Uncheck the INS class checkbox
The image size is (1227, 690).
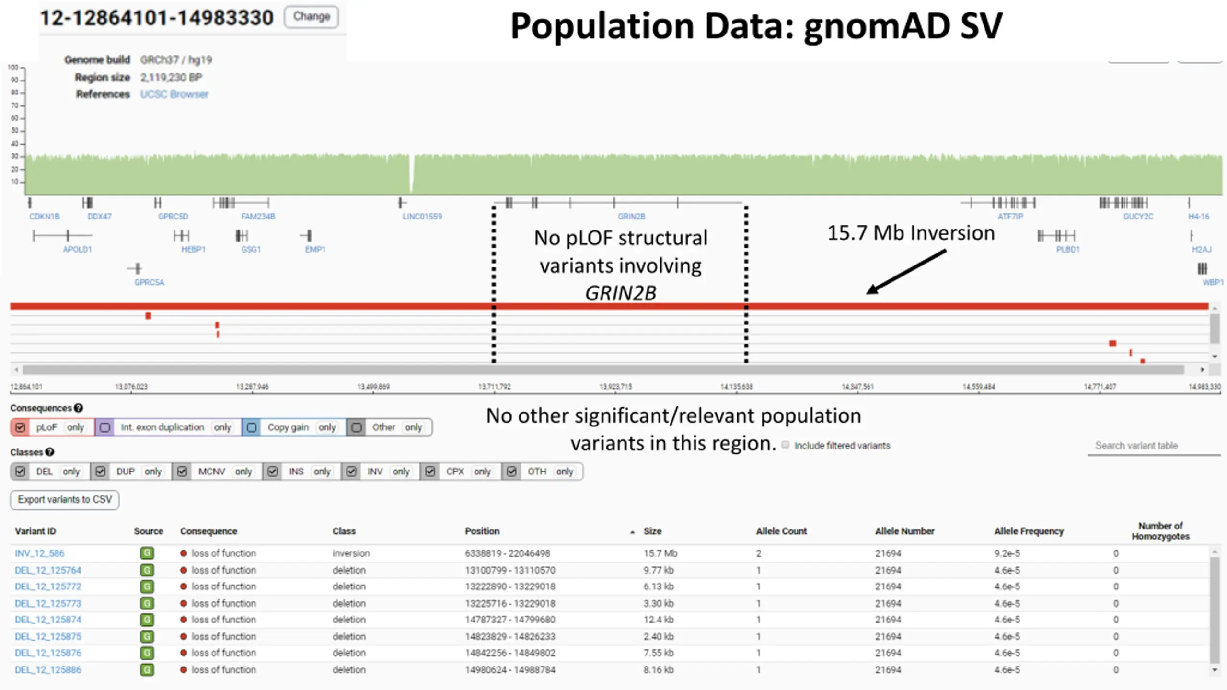[x=273, y=471]
